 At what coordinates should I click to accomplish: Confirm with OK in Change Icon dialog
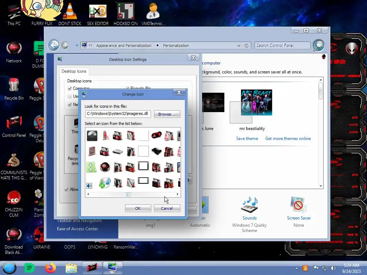(138, 208)
